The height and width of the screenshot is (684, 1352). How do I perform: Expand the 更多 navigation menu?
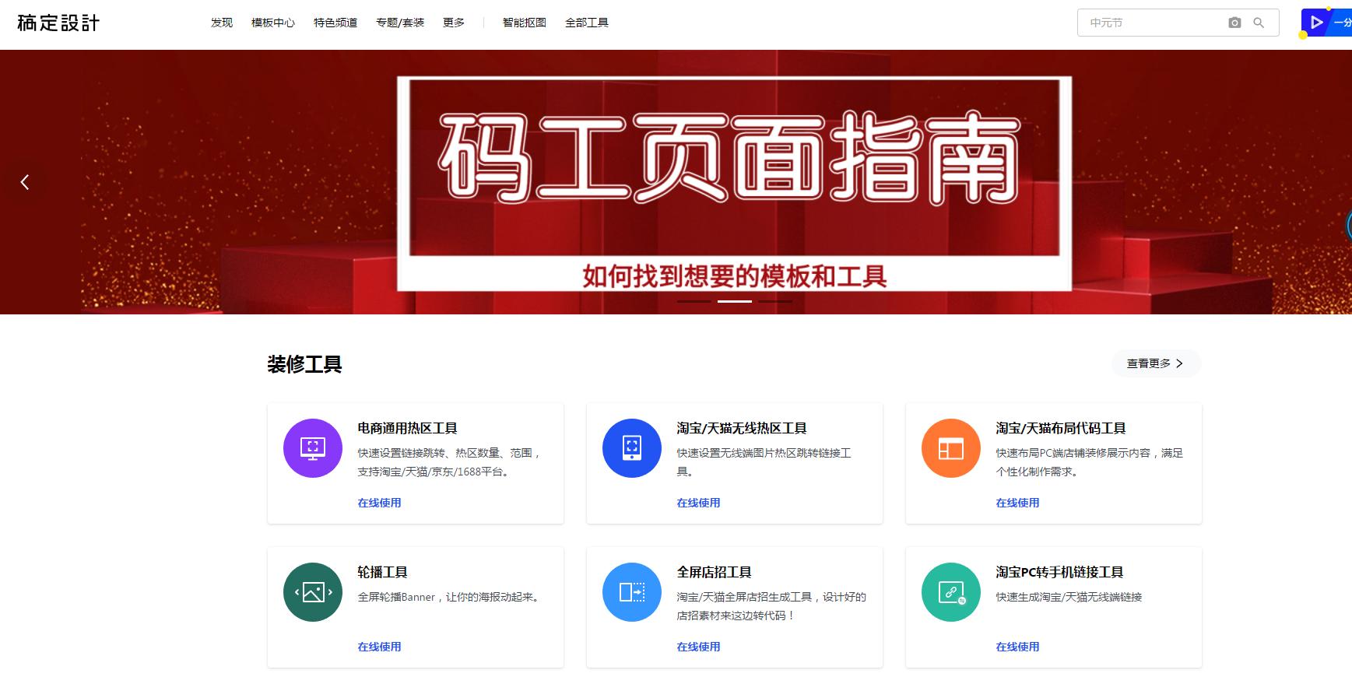(454, 23)
